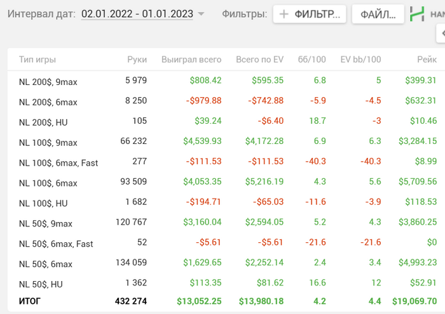Open the date interval dropdown arrow
Image resolution: width=445 pixels, height=314 pixels.
click(x=201, y=14)
